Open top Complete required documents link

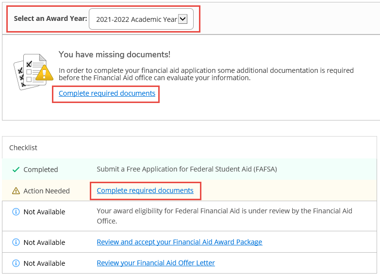click(107, 93)
